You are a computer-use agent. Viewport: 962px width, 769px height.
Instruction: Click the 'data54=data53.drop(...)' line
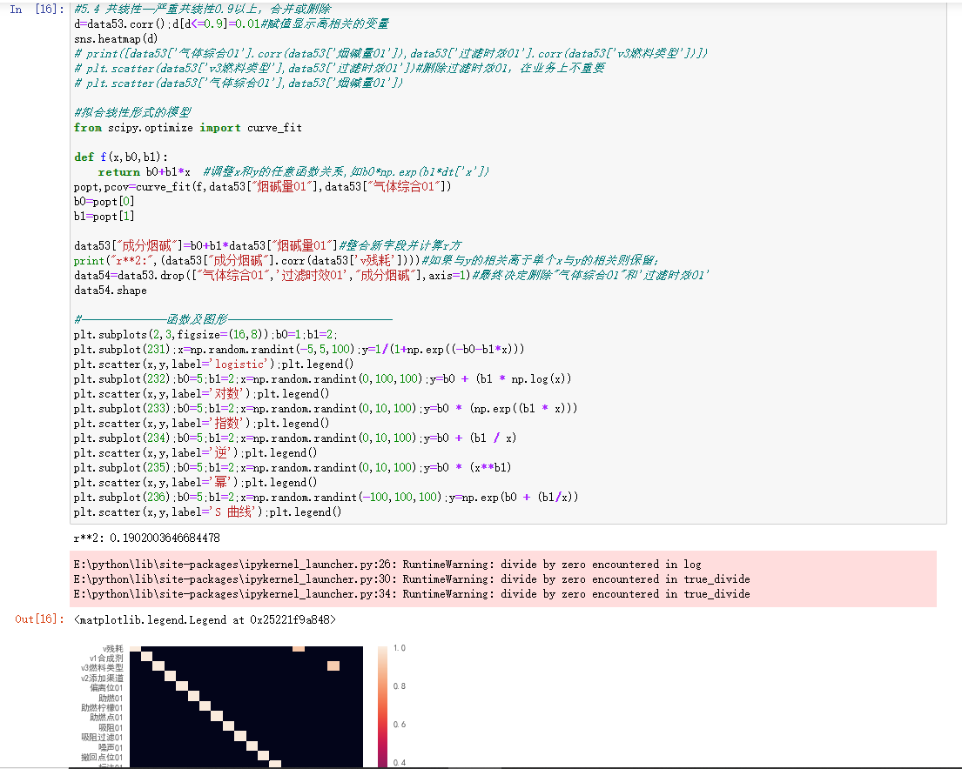click(x=392, y=276)
